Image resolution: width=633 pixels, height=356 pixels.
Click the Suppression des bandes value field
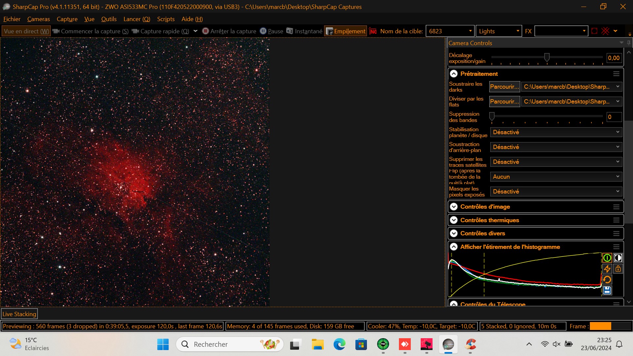point(614,117)
